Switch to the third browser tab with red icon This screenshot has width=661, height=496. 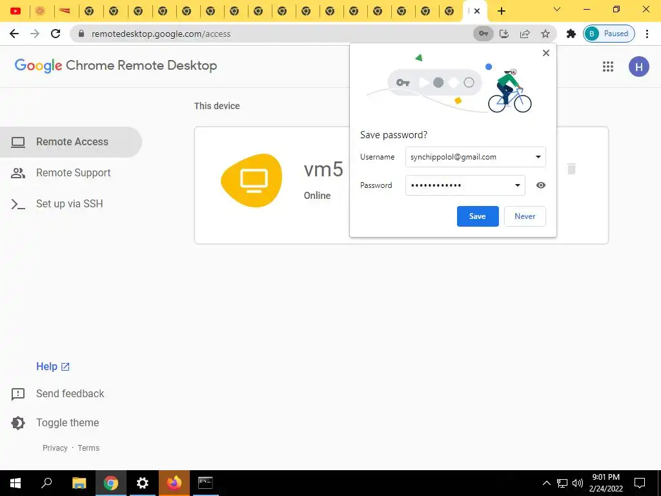click(x=65, y=11)
